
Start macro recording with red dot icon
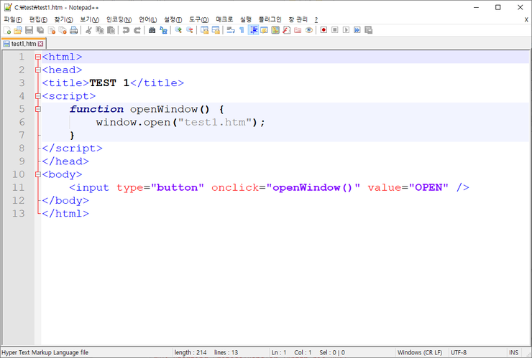tap(324, 30)
